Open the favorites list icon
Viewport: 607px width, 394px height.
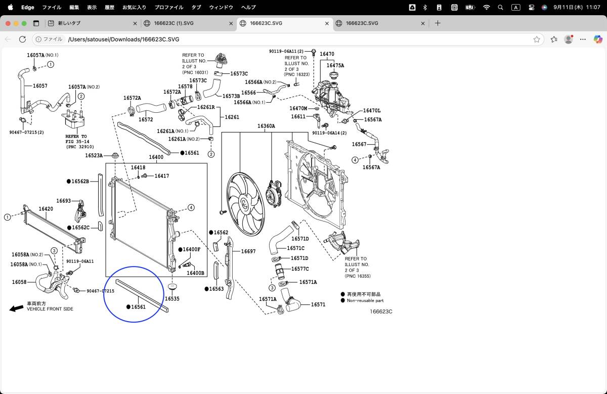tap(554, 39)
